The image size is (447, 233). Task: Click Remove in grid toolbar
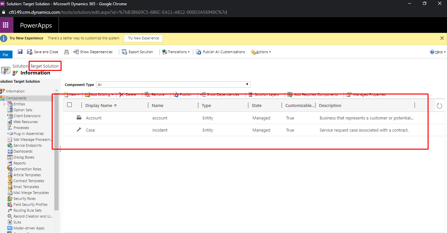pos(155,95)
